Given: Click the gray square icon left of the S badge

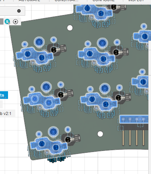Looking at the screenshot, I should coord(2,21).
